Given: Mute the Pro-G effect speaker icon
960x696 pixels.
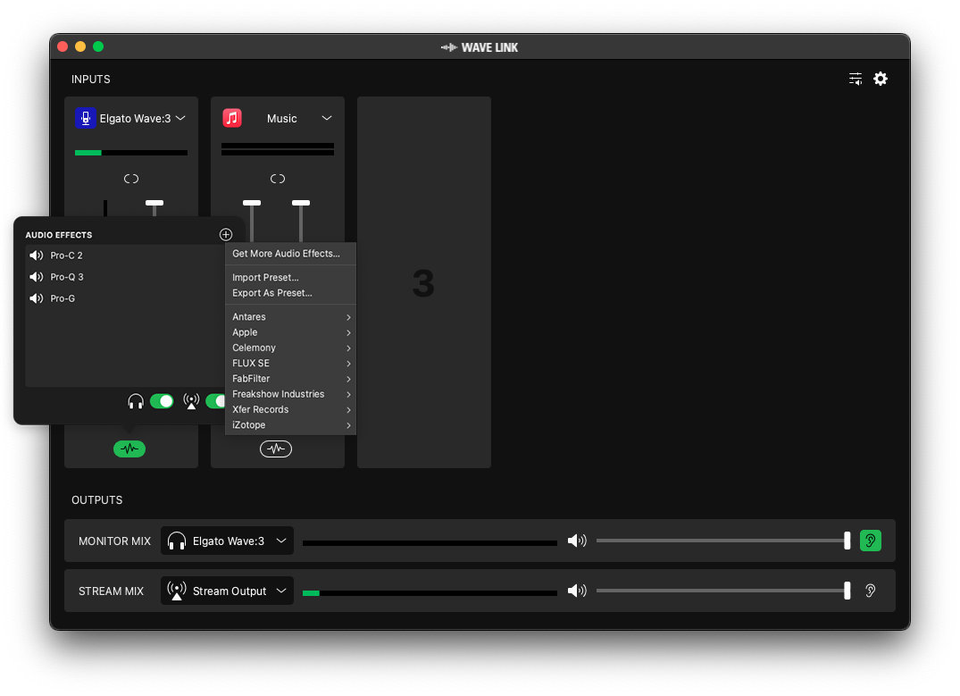Looking at the screenshot, I should pyautogui.click(x=36, y=298).
